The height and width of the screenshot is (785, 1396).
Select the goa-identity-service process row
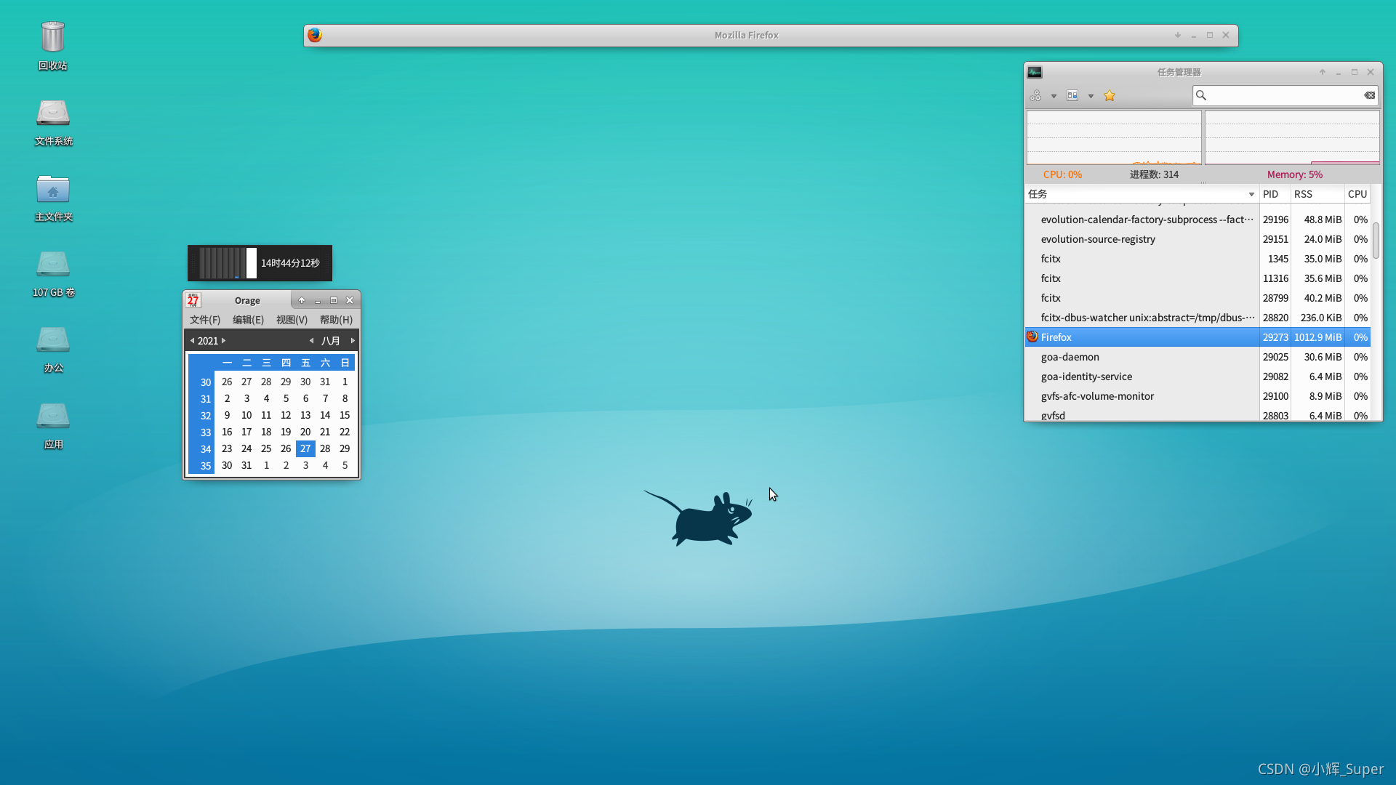pyautogui.click(x=1198, y=377)
